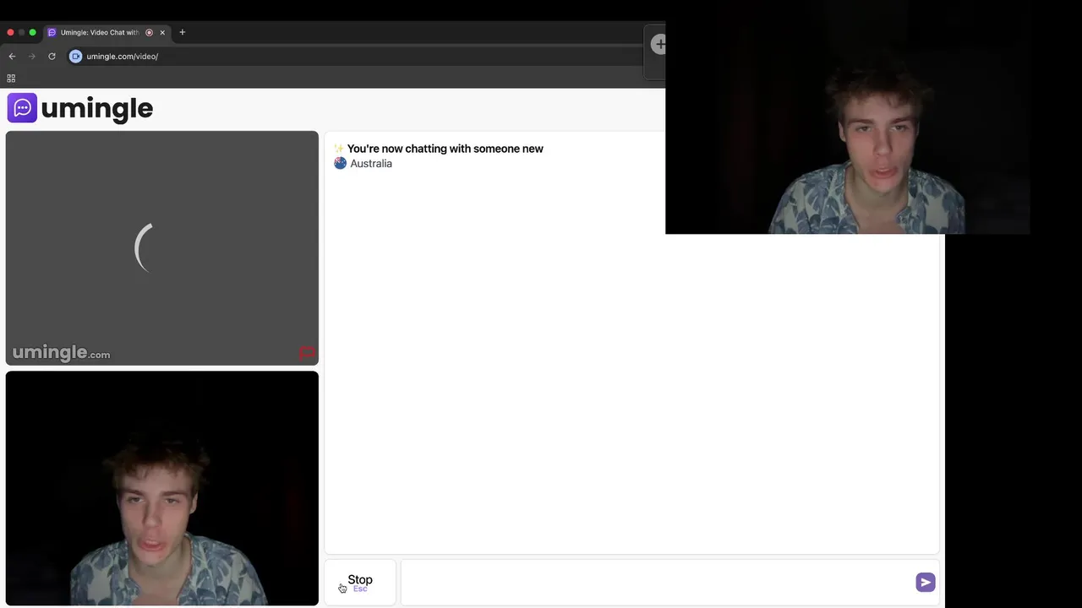Viewport: 1082px width, 608px height.
Task: Click the browser forward arrow
Action: 32,57
